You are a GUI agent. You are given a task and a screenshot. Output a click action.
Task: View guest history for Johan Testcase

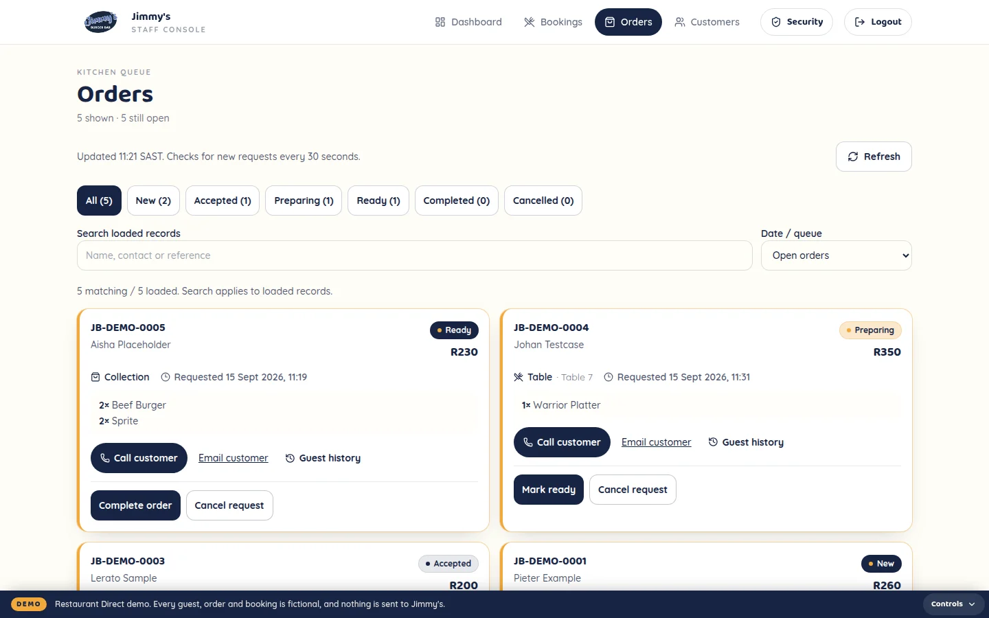pos(746,442)
